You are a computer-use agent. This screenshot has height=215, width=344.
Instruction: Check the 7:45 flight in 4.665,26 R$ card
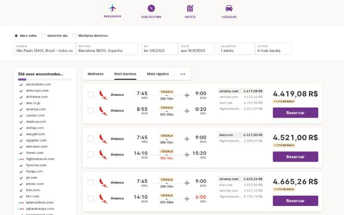91,182
